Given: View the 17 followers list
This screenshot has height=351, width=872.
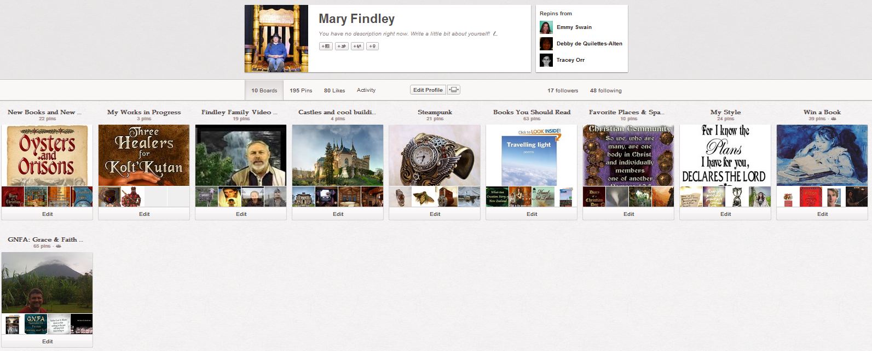Looking at the screenshot, I should pos(562,91).
